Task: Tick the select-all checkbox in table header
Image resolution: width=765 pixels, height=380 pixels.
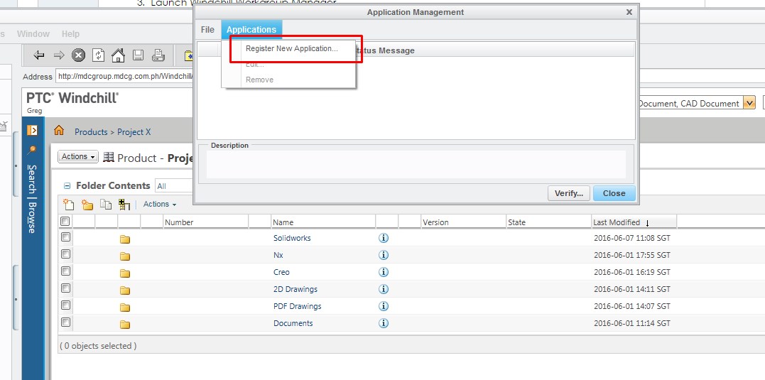Action: (x=65, y=222)
